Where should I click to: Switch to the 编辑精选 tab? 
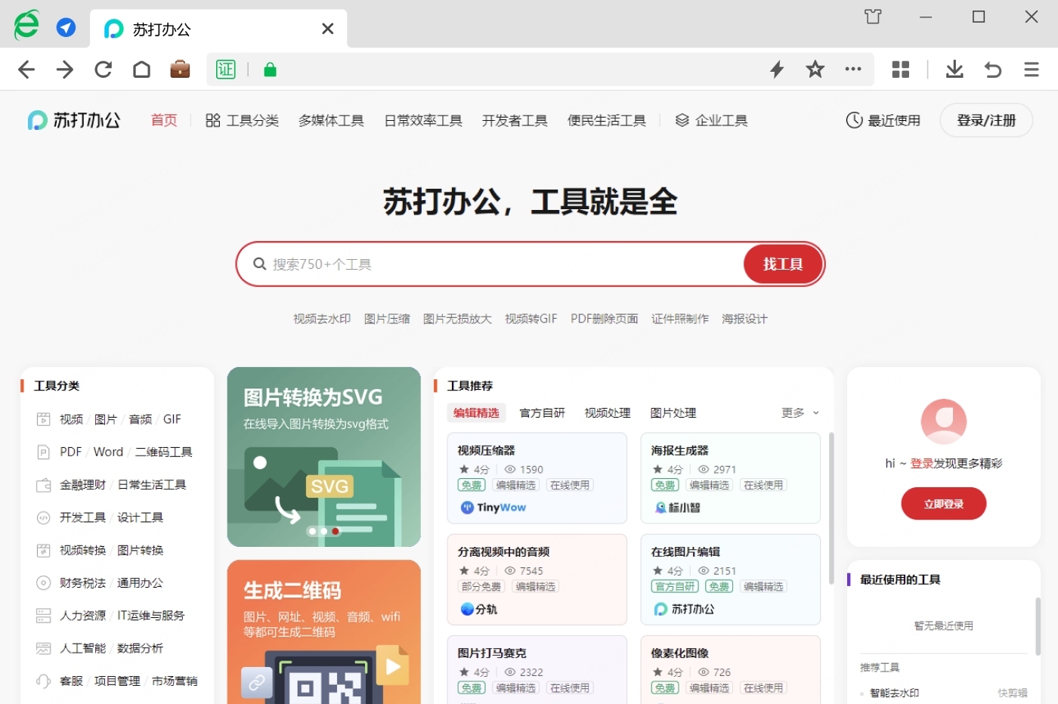(476, 412)
